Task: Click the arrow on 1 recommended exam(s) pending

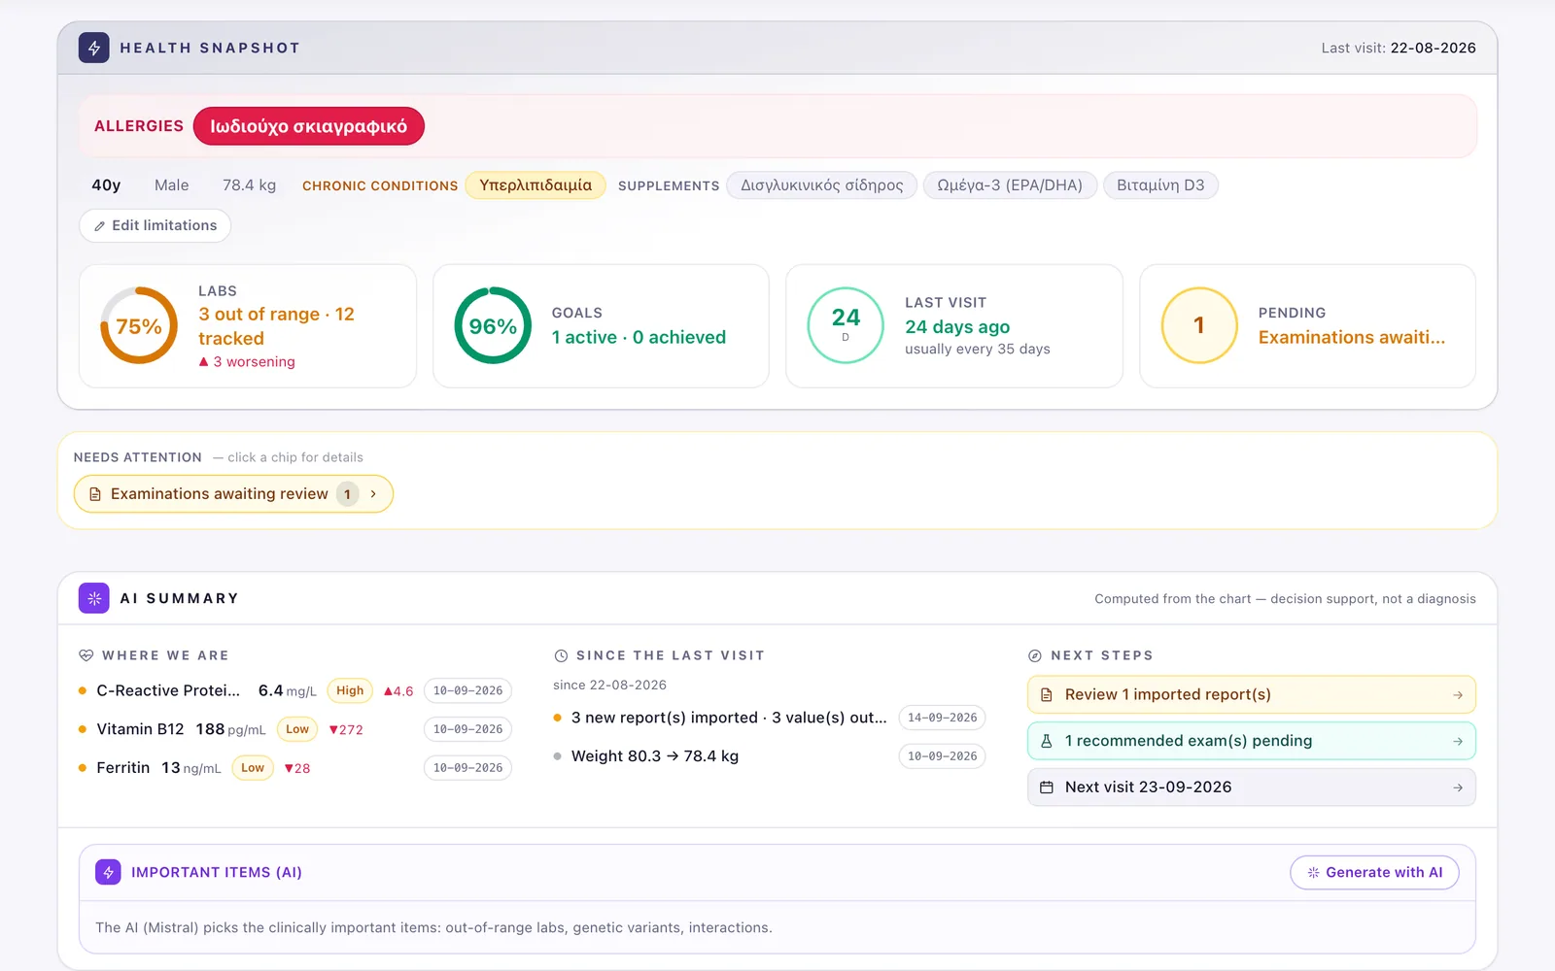Action: 1458,741
